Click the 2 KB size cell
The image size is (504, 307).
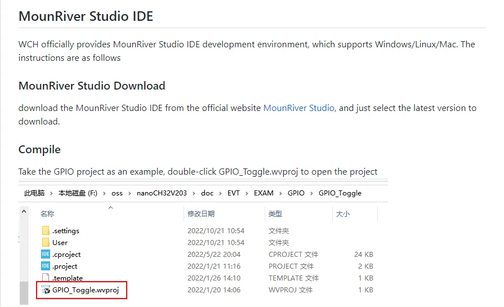point(365,266)
